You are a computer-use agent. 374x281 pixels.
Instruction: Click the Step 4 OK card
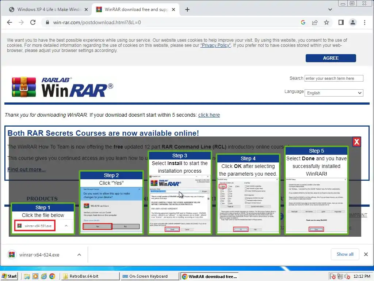pos(248,194)
